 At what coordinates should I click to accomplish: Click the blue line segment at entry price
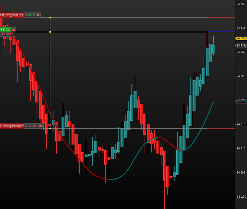point(221,32)
